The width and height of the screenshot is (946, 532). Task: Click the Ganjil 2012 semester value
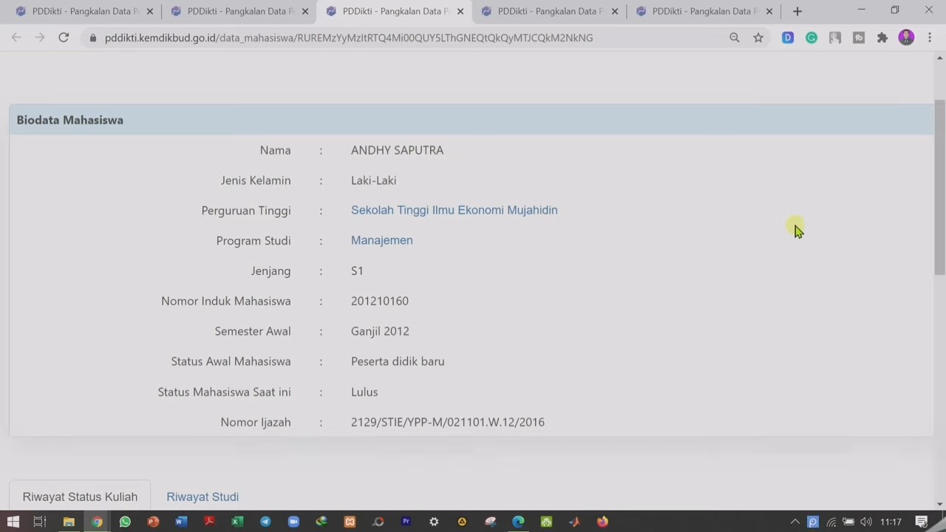pos(380,331)
